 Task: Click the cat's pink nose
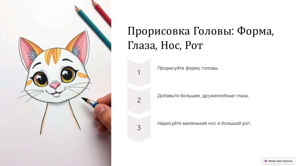point(55,86)
